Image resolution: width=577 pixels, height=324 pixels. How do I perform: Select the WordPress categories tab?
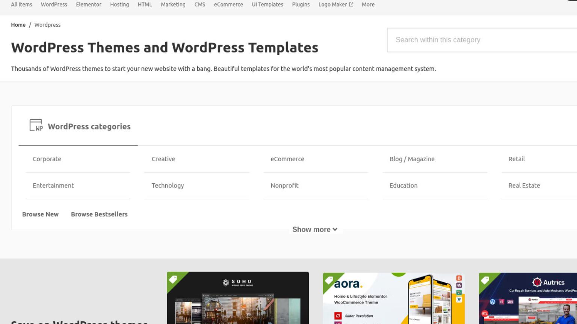[78, 127]
